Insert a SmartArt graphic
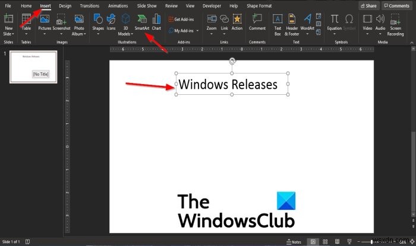This screenshot has height=246, width=416. tap(142, 22)
